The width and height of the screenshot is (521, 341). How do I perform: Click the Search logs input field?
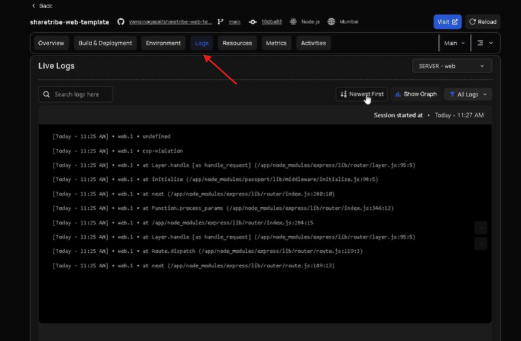[x=76, y=95]
